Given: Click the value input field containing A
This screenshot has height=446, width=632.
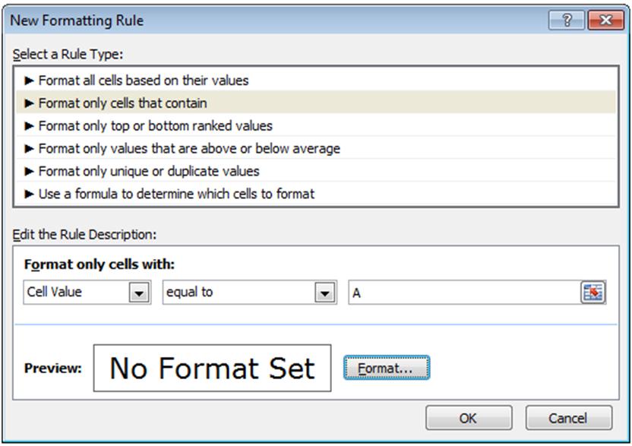Looking at the screenshot, I should pos(464,293).
